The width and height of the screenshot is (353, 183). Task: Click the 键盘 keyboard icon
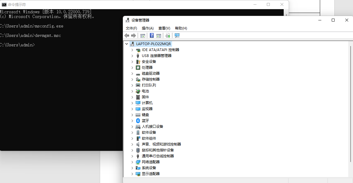[138, 115]
